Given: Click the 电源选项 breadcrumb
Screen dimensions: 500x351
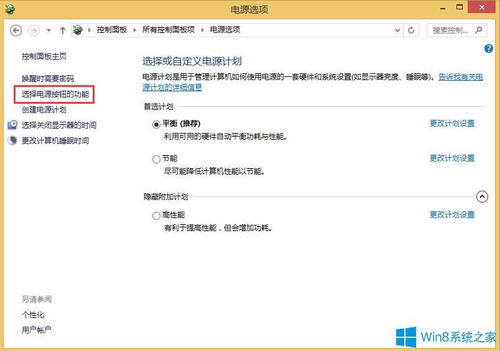Looking at the screenshot, I should [225, 30].
